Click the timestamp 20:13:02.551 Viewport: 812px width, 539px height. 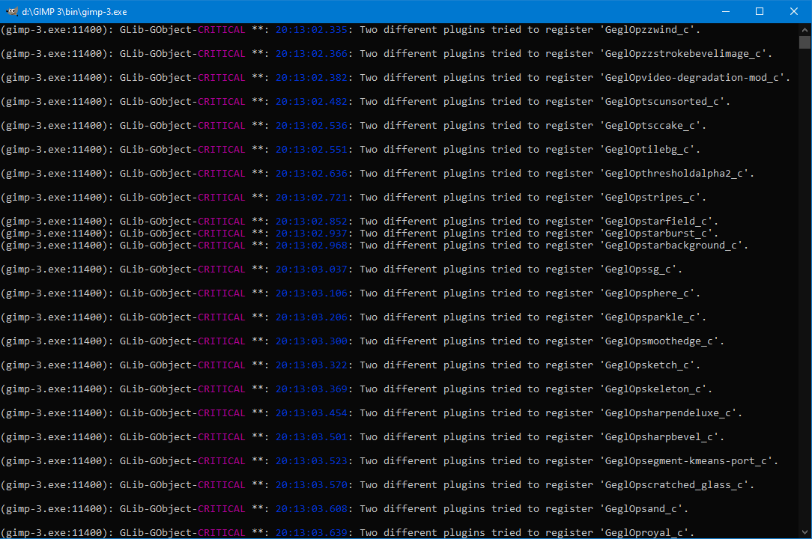(x=311, y=149)
